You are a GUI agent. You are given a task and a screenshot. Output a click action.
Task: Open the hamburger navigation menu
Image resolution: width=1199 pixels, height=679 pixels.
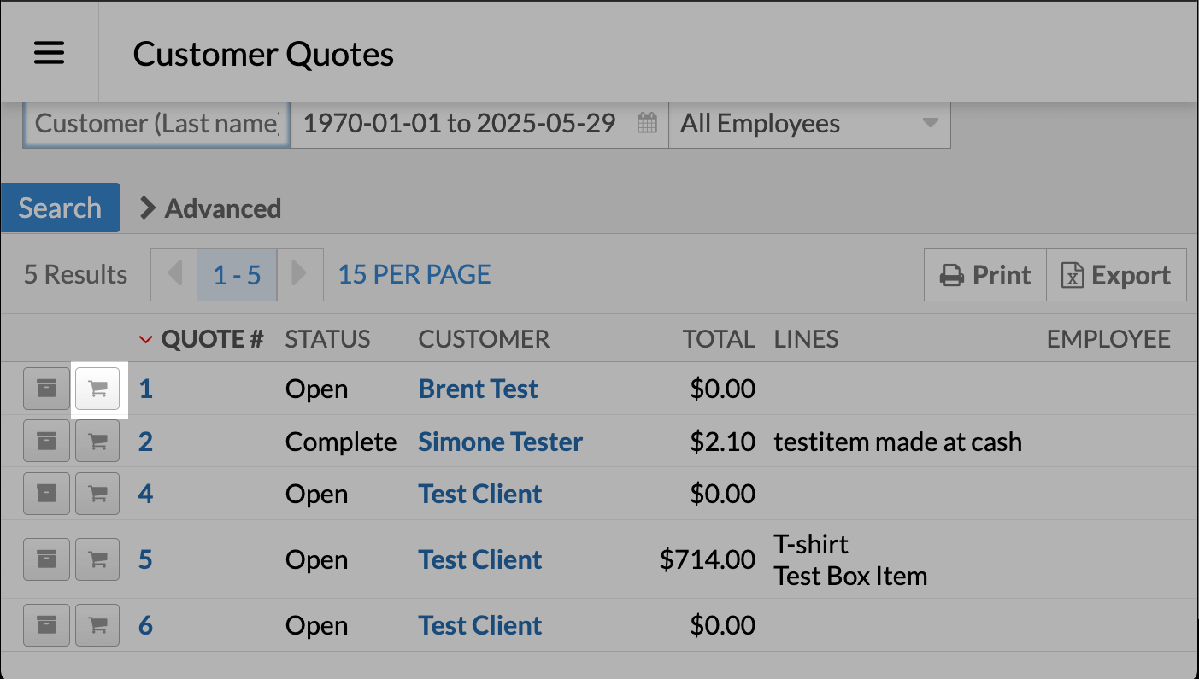[x=49, y=53]
